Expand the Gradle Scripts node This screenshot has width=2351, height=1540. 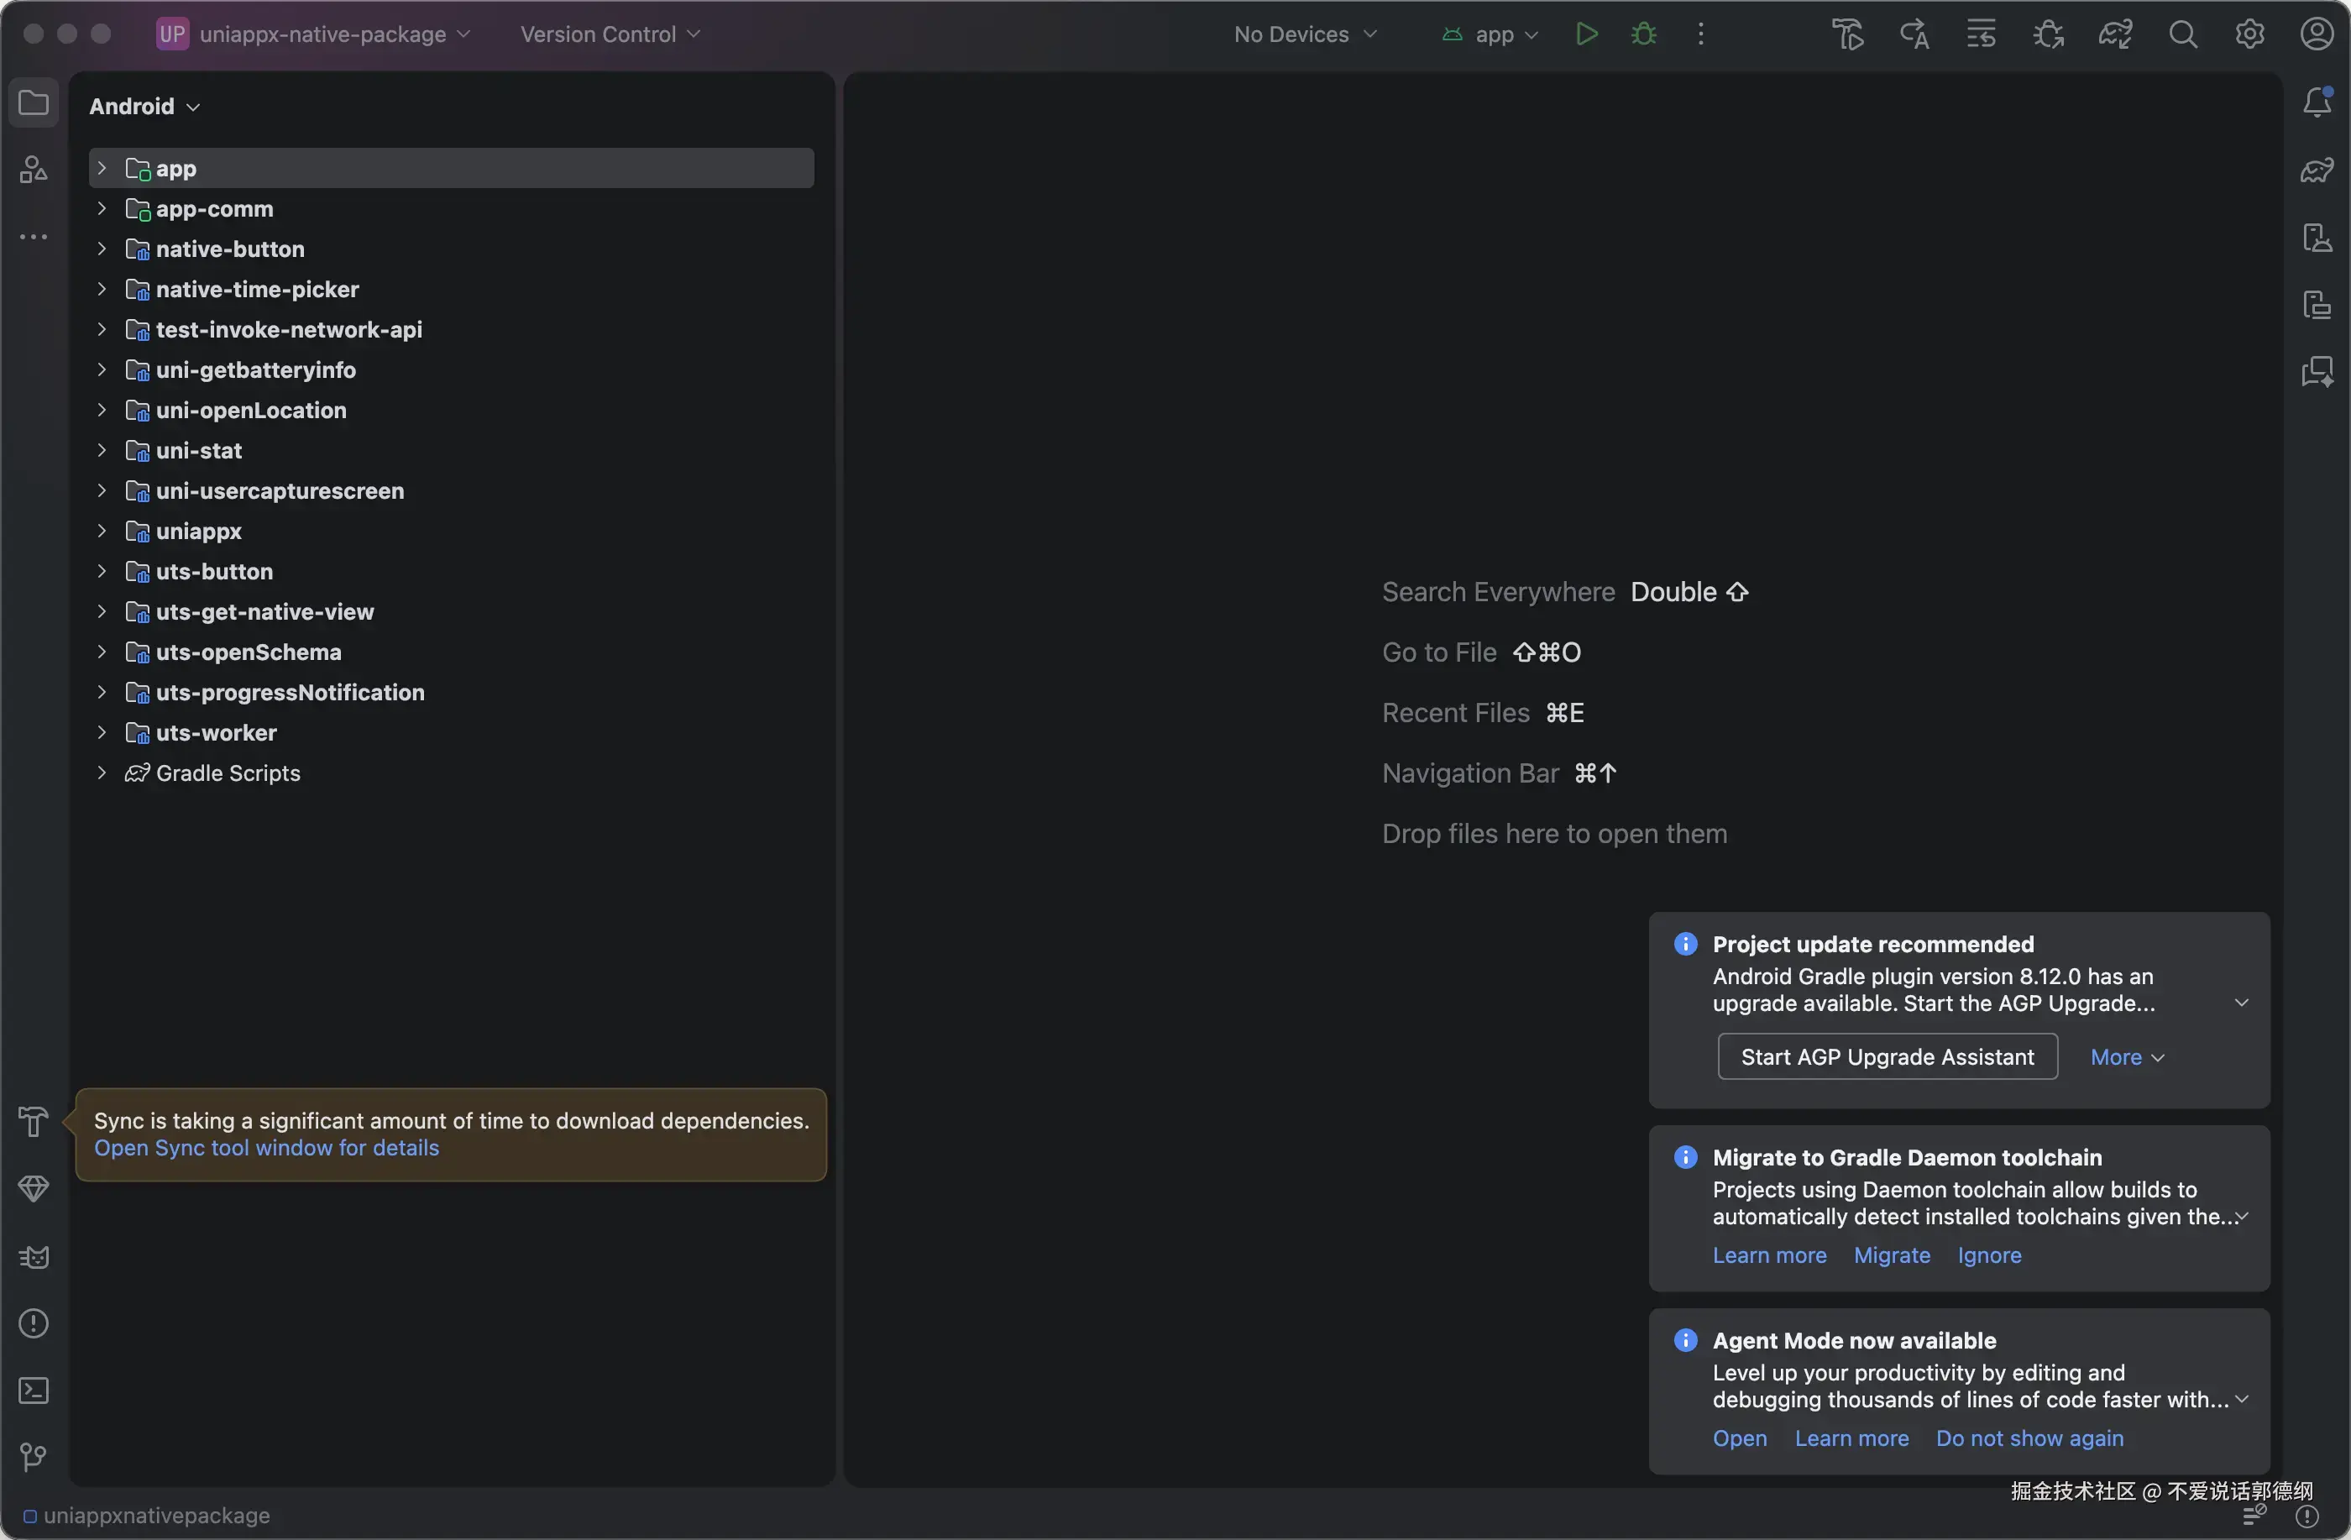point(102,773)
